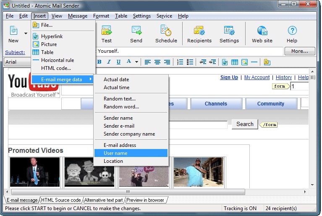Viewport: 322px width, 216px height.
Task: Select Sender company name merge field
Action: [x=131, y=134]
